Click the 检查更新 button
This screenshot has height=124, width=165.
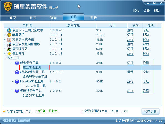click(150, 111)
